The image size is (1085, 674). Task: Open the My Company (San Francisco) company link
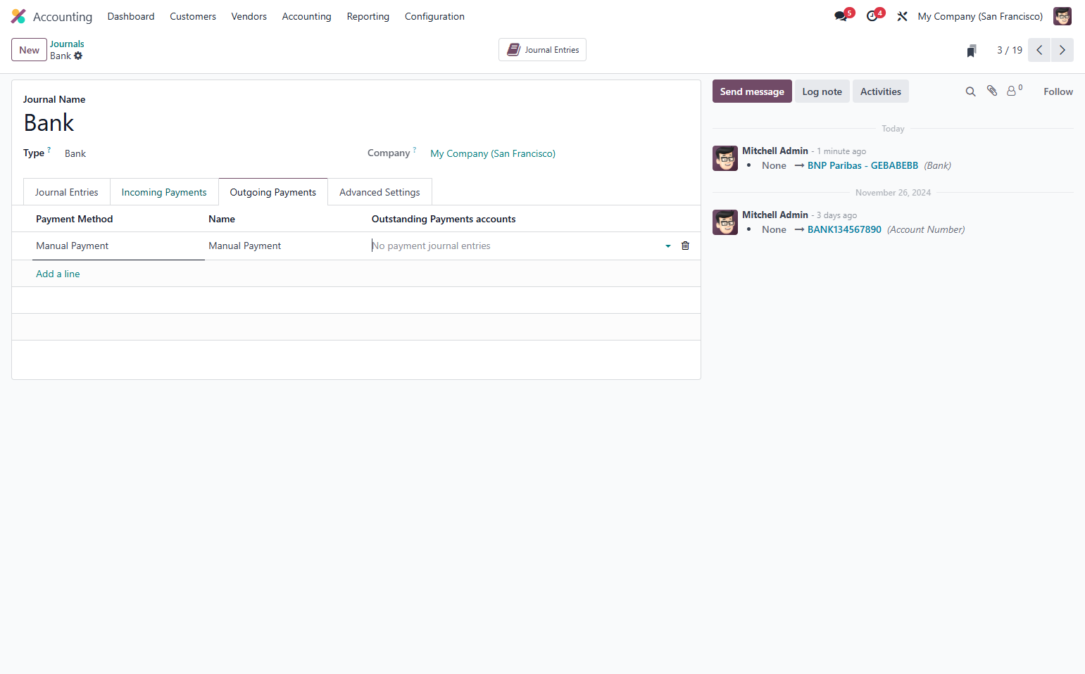(x=493, y=153)
